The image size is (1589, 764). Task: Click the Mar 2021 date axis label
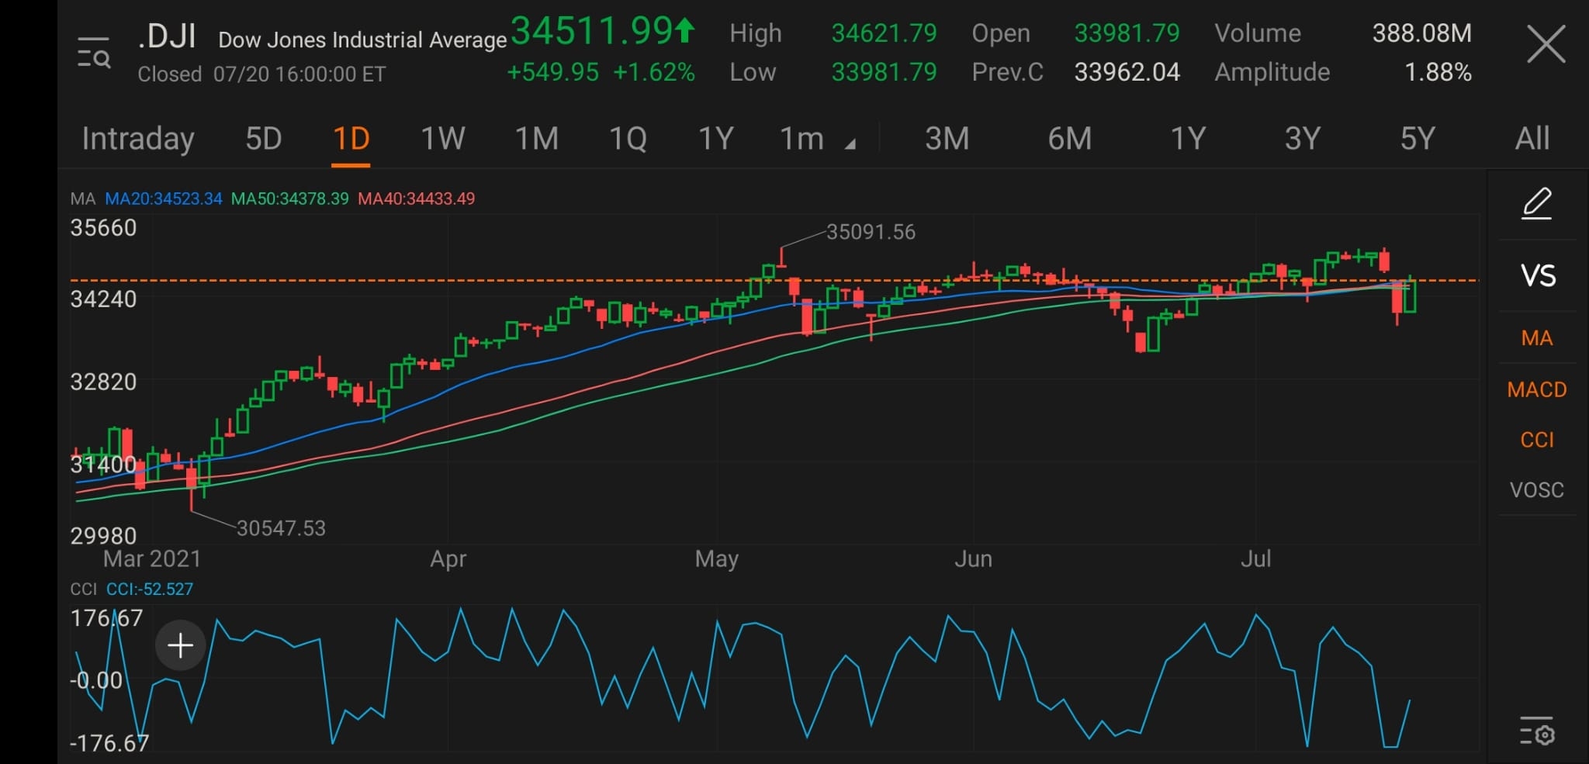pos(152,558)
